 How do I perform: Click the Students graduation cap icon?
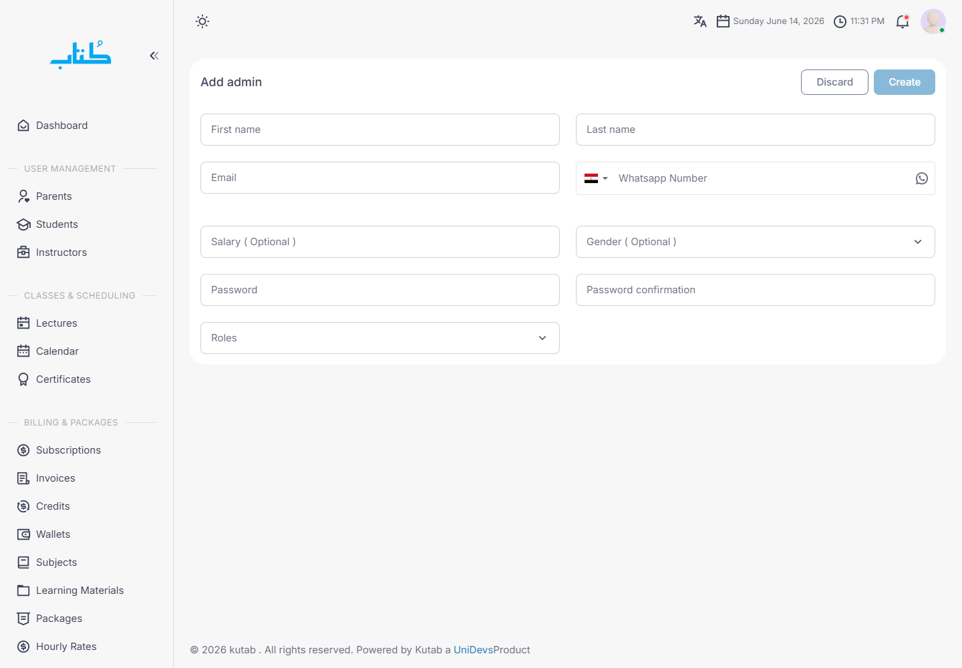tap(23, 224)
